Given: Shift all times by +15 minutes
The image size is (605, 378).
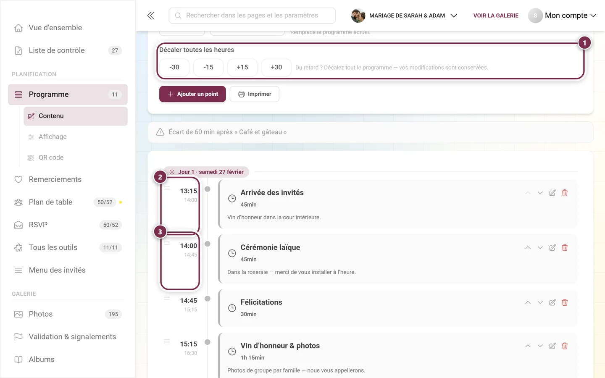Looking at the screenshot, I should click(242, 67).
